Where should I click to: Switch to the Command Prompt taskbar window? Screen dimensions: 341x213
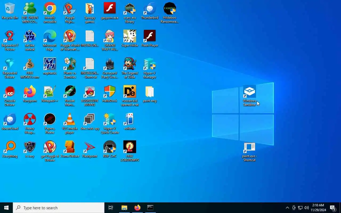click(150, 208)
